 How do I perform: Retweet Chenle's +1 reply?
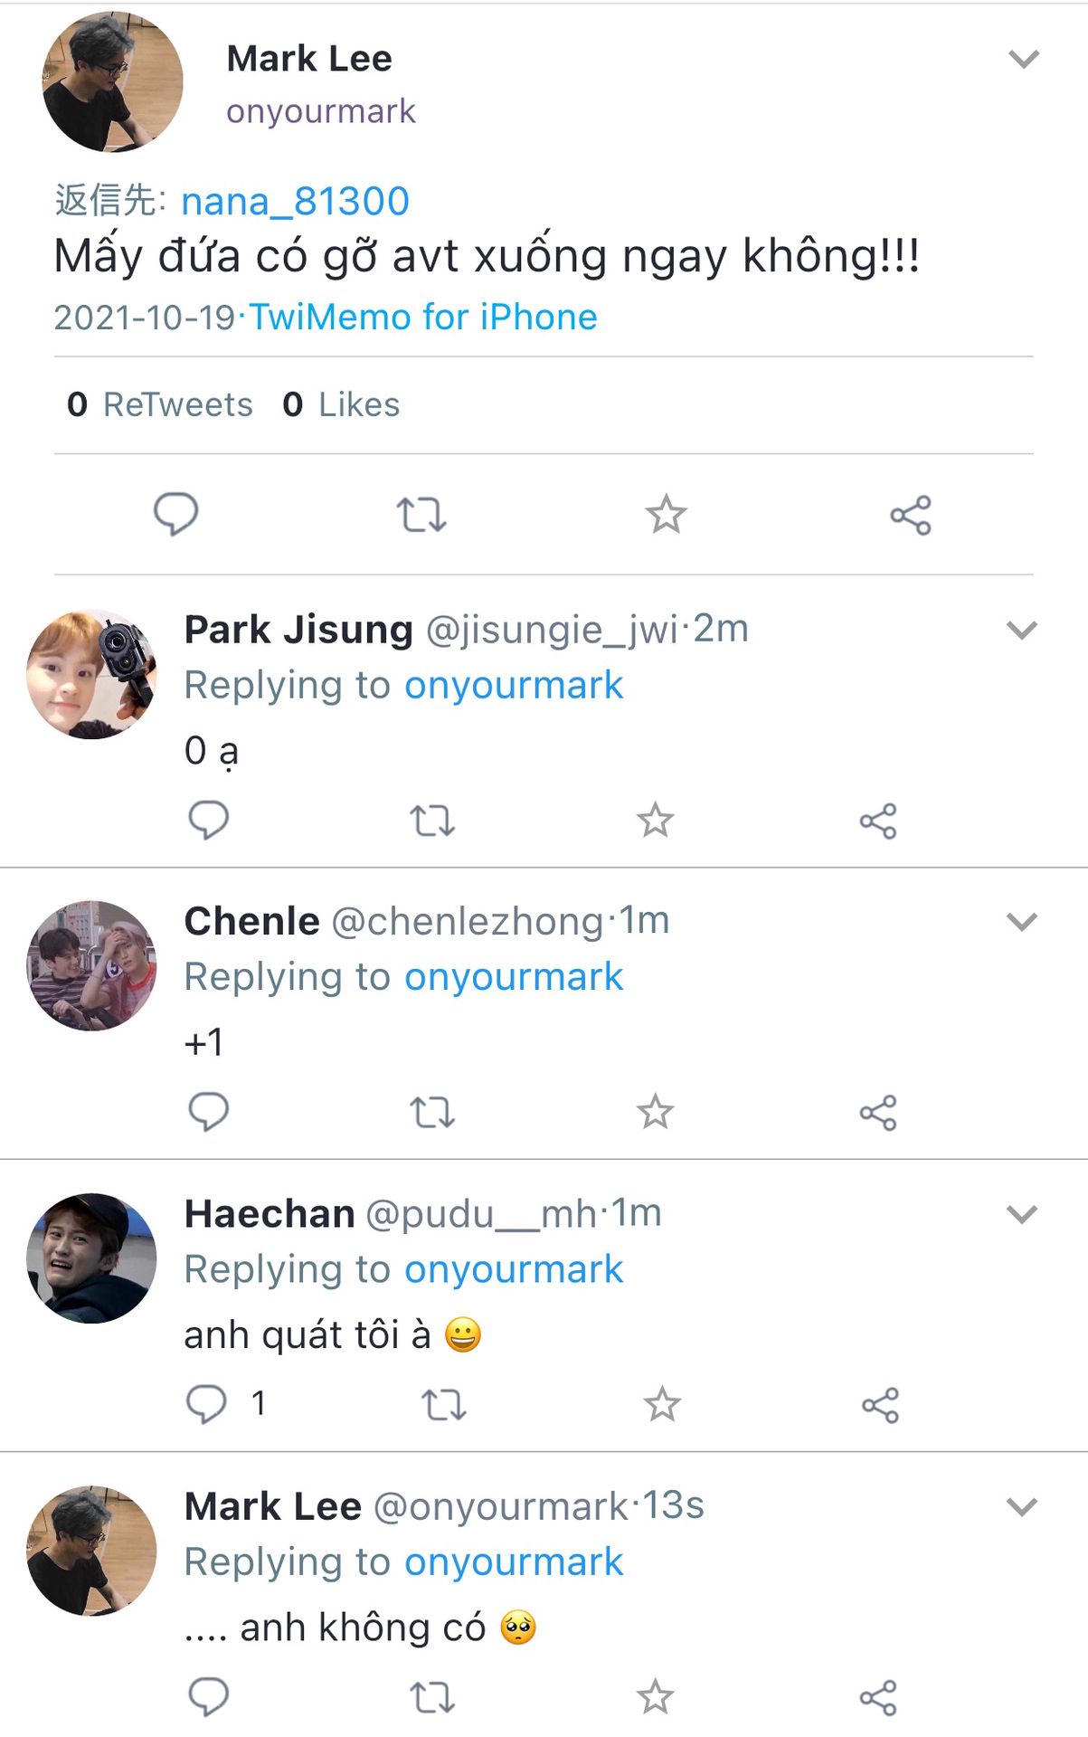(432, 1112)
